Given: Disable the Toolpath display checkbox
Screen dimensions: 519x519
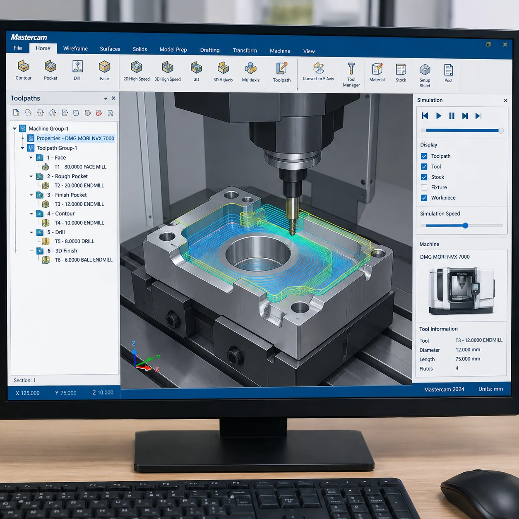Looking at the screenshot, I should (424, 156).
